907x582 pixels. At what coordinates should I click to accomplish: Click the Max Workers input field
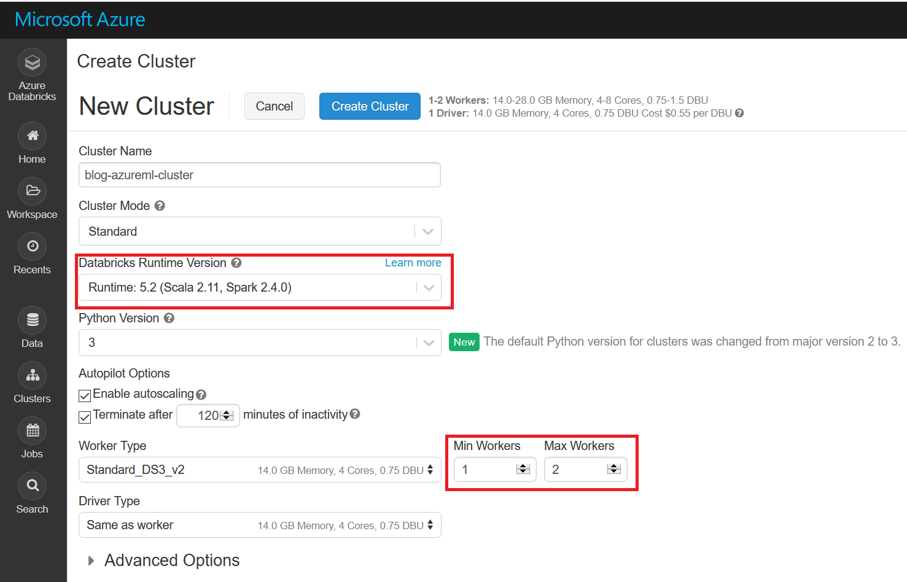[x=586, y=470]
